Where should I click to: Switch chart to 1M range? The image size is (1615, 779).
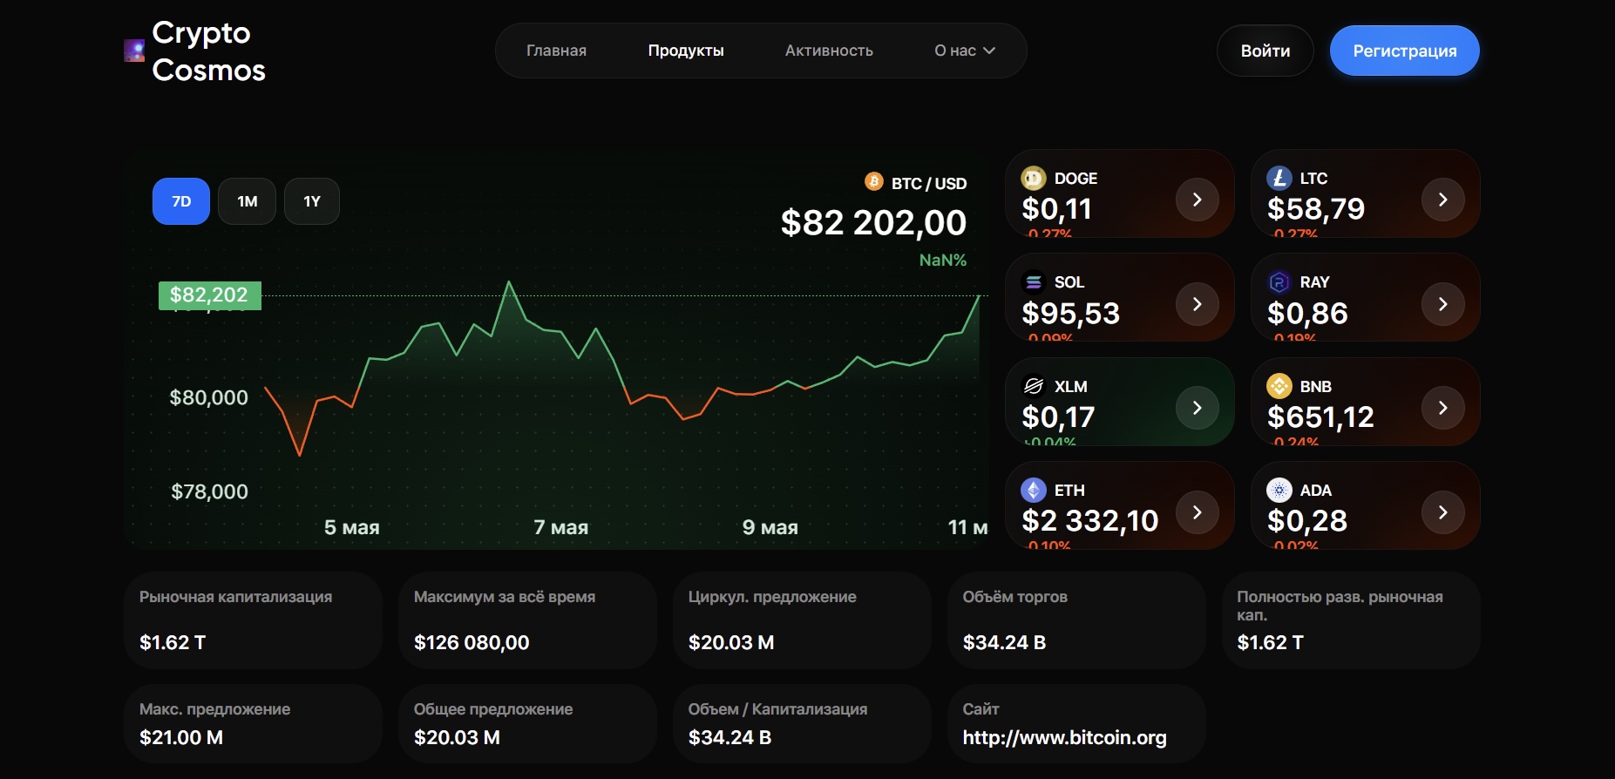tap(248, 201)
